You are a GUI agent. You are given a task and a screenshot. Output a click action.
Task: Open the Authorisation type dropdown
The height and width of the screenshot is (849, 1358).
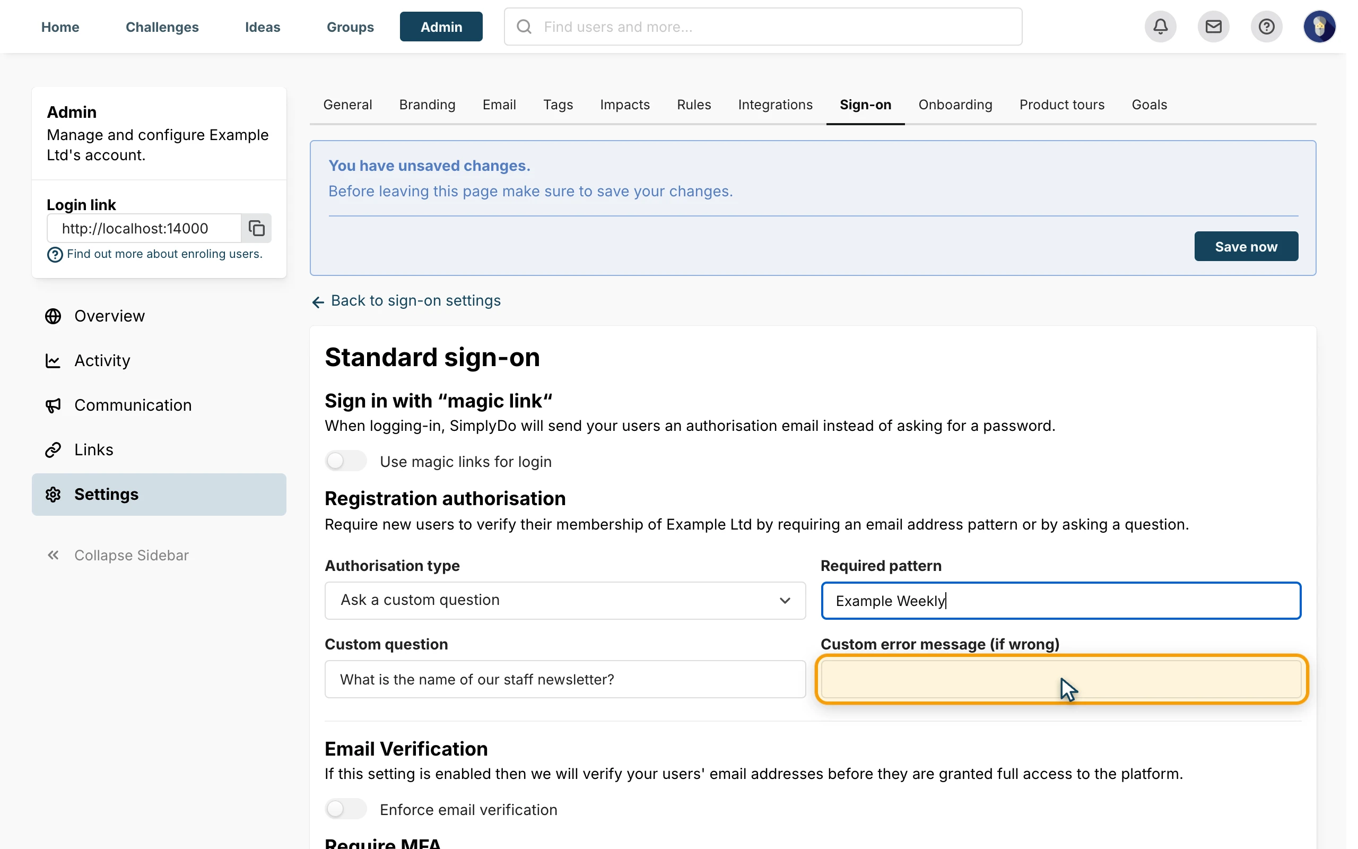click(x=565, y=600)
